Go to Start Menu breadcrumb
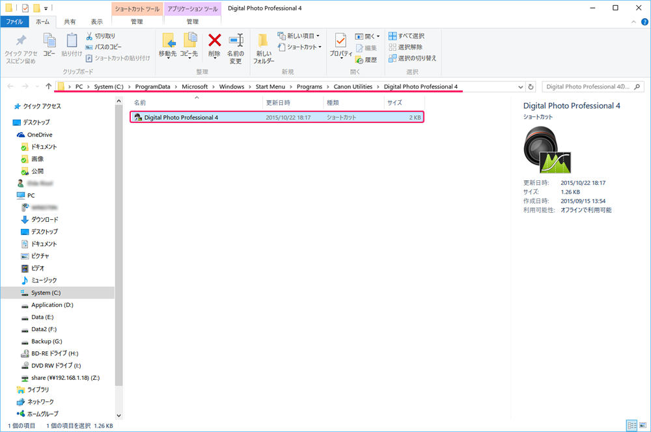 click(270, 87)
